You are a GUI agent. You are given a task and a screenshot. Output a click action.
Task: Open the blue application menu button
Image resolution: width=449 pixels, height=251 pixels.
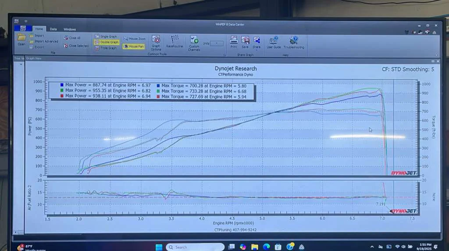(23, 29)
